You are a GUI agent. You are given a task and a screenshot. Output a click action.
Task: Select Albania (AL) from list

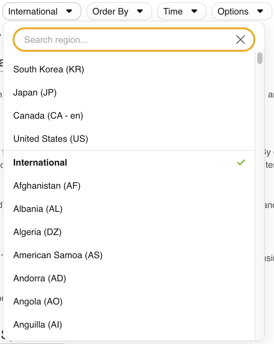click(x=129, y=209)
